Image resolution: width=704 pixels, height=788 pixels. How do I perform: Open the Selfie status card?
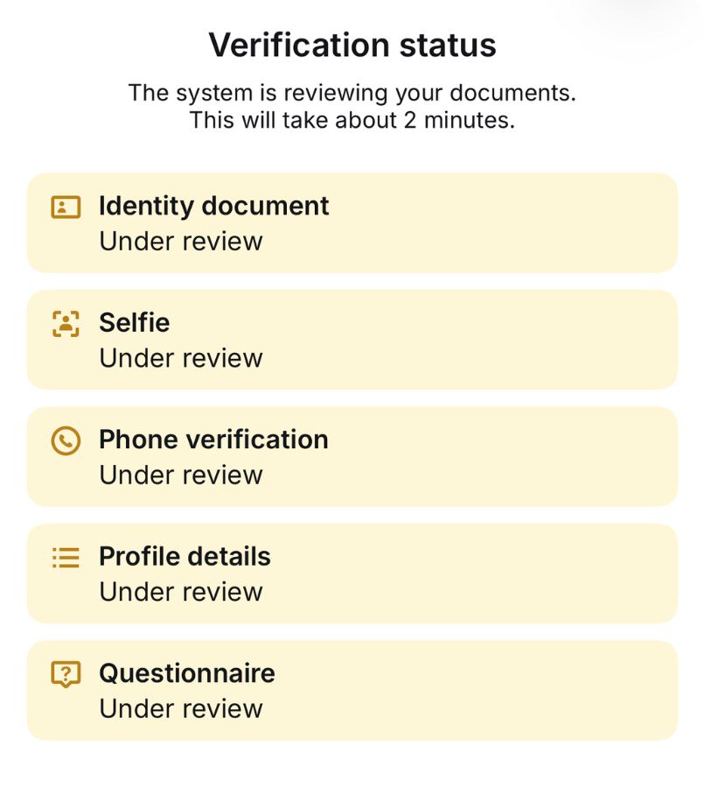tap(352, 340)
